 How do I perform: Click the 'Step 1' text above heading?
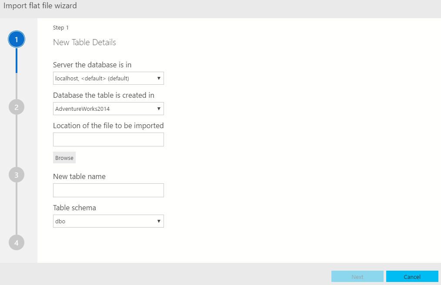[x=61, y=28]
